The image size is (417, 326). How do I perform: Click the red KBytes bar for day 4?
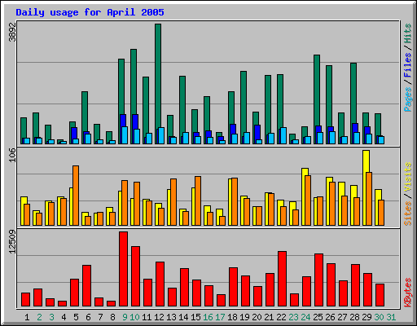point(63,303)
